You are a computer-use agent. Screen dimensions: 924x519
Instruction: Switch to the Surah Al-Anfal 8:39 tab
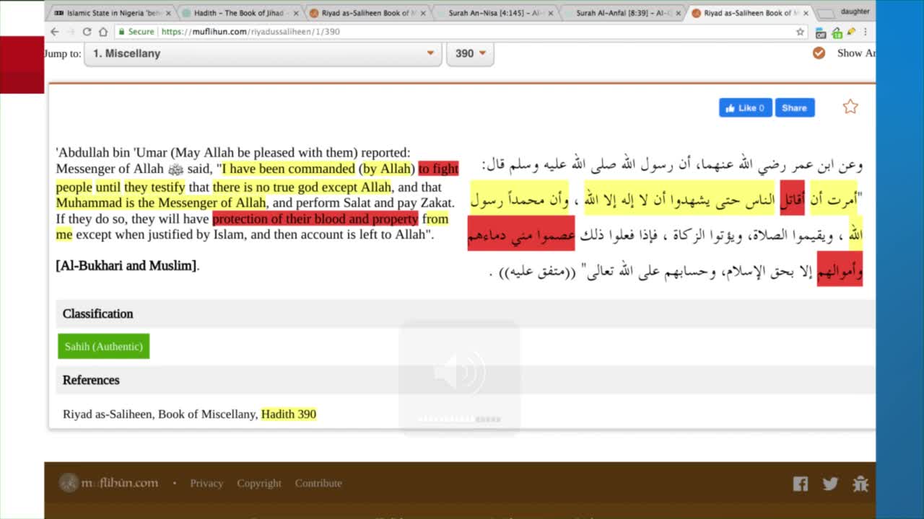[622, 13]
